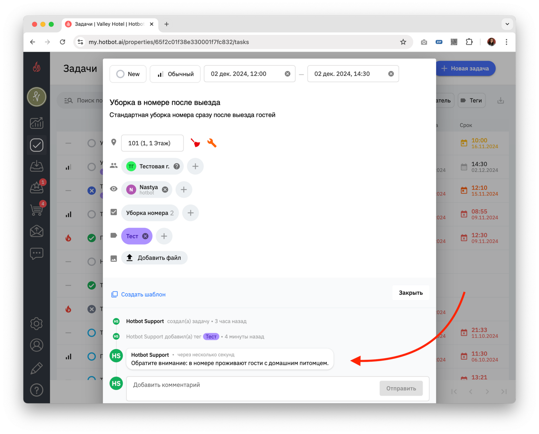Open the pencil edit icon in sidebar
Viewport: 539px width, 434px height.
pyautogui.click(x=37, y=368)
